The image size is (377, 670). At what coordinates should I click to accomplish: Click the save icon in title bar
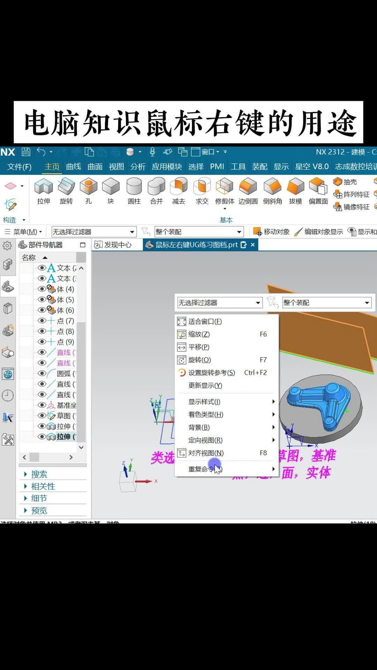coord(26,152)
